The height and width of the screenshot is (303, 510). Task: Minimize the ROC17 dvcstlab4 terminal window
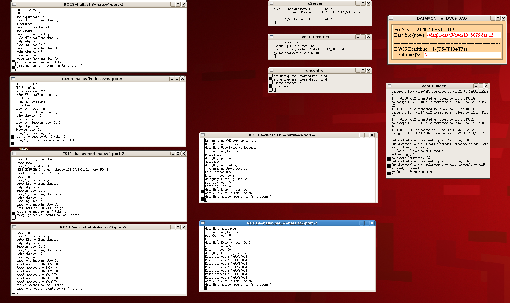click(173, 227)
